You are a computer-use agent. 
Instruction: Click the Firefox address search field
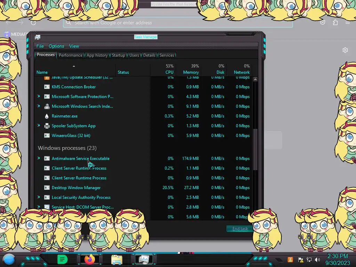[x=178, y=23]
